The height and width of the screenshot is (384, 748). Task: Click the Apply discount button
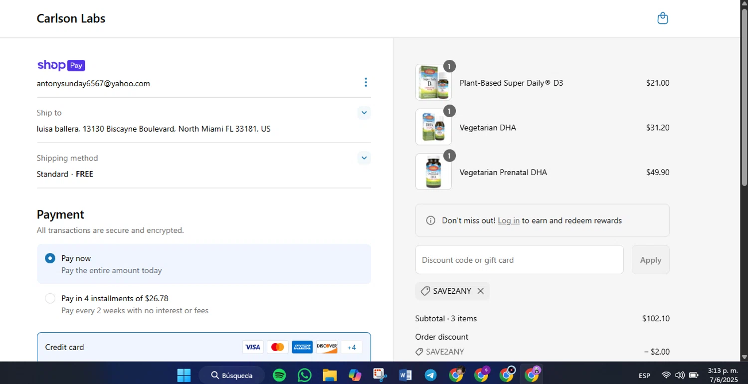click(x=650, y=260)
